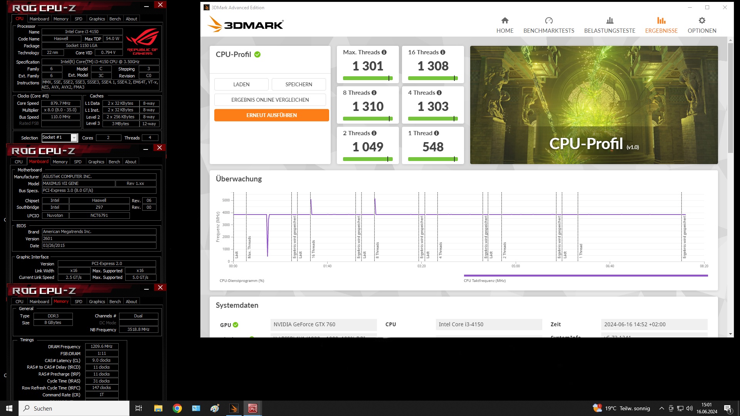
Task: Open Benchmarktests gauge icon
Action: [549, 20]
